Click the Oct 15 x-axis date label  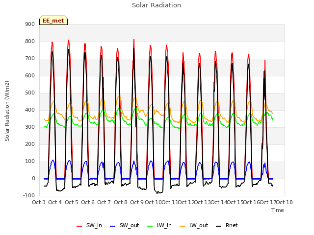tap(235, 202)
